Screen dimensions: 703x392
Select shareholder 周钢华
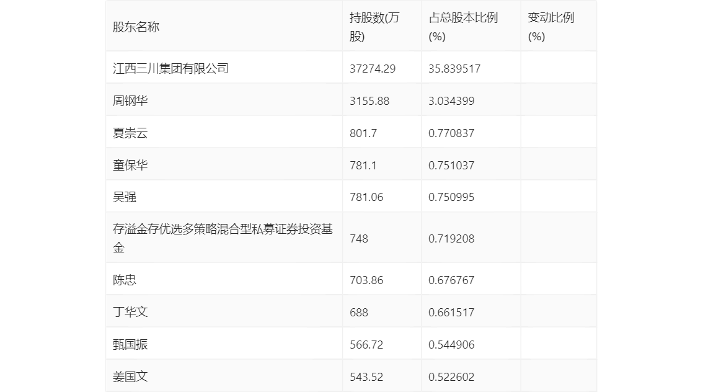coord(130,101)
